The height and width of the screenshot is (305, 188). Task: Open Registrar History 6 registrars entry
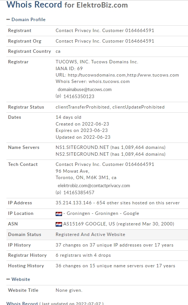[x=83, y=255]
